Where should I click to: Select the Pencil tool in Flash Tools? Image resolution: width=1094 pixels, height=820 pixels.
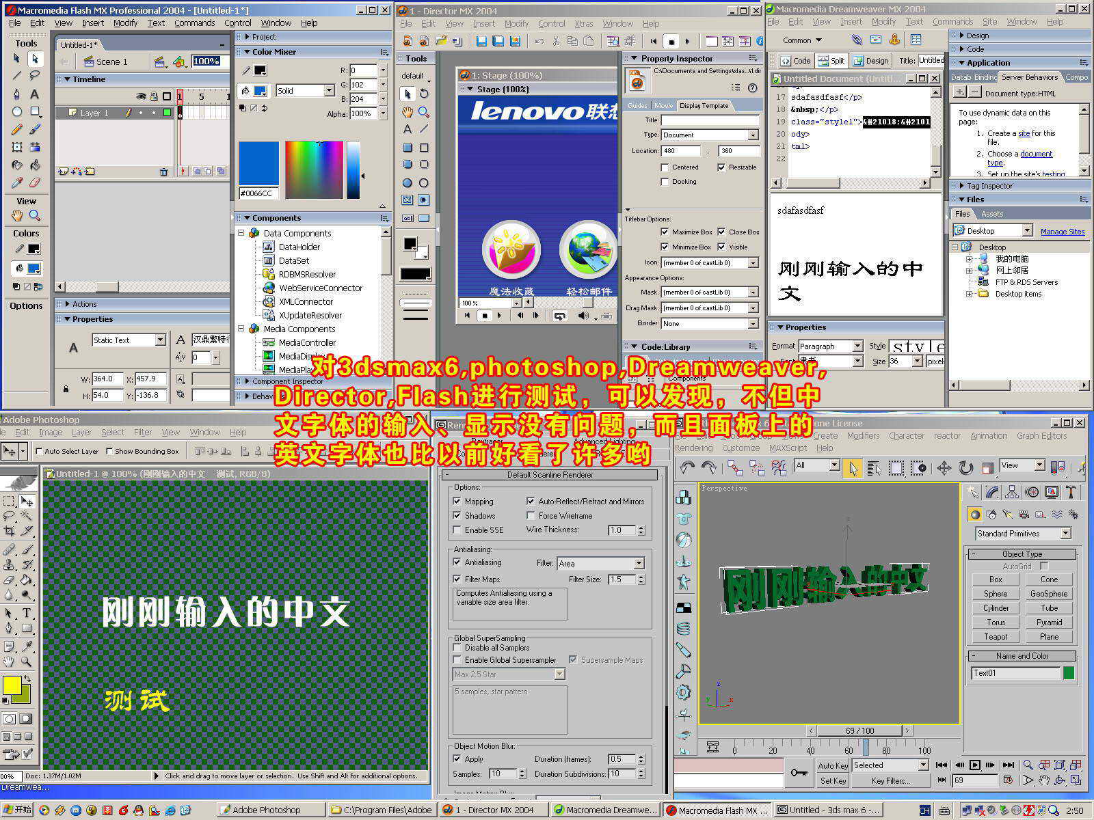click(17, 129)
